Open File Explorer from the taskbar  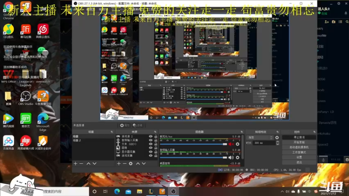(140, 191)
